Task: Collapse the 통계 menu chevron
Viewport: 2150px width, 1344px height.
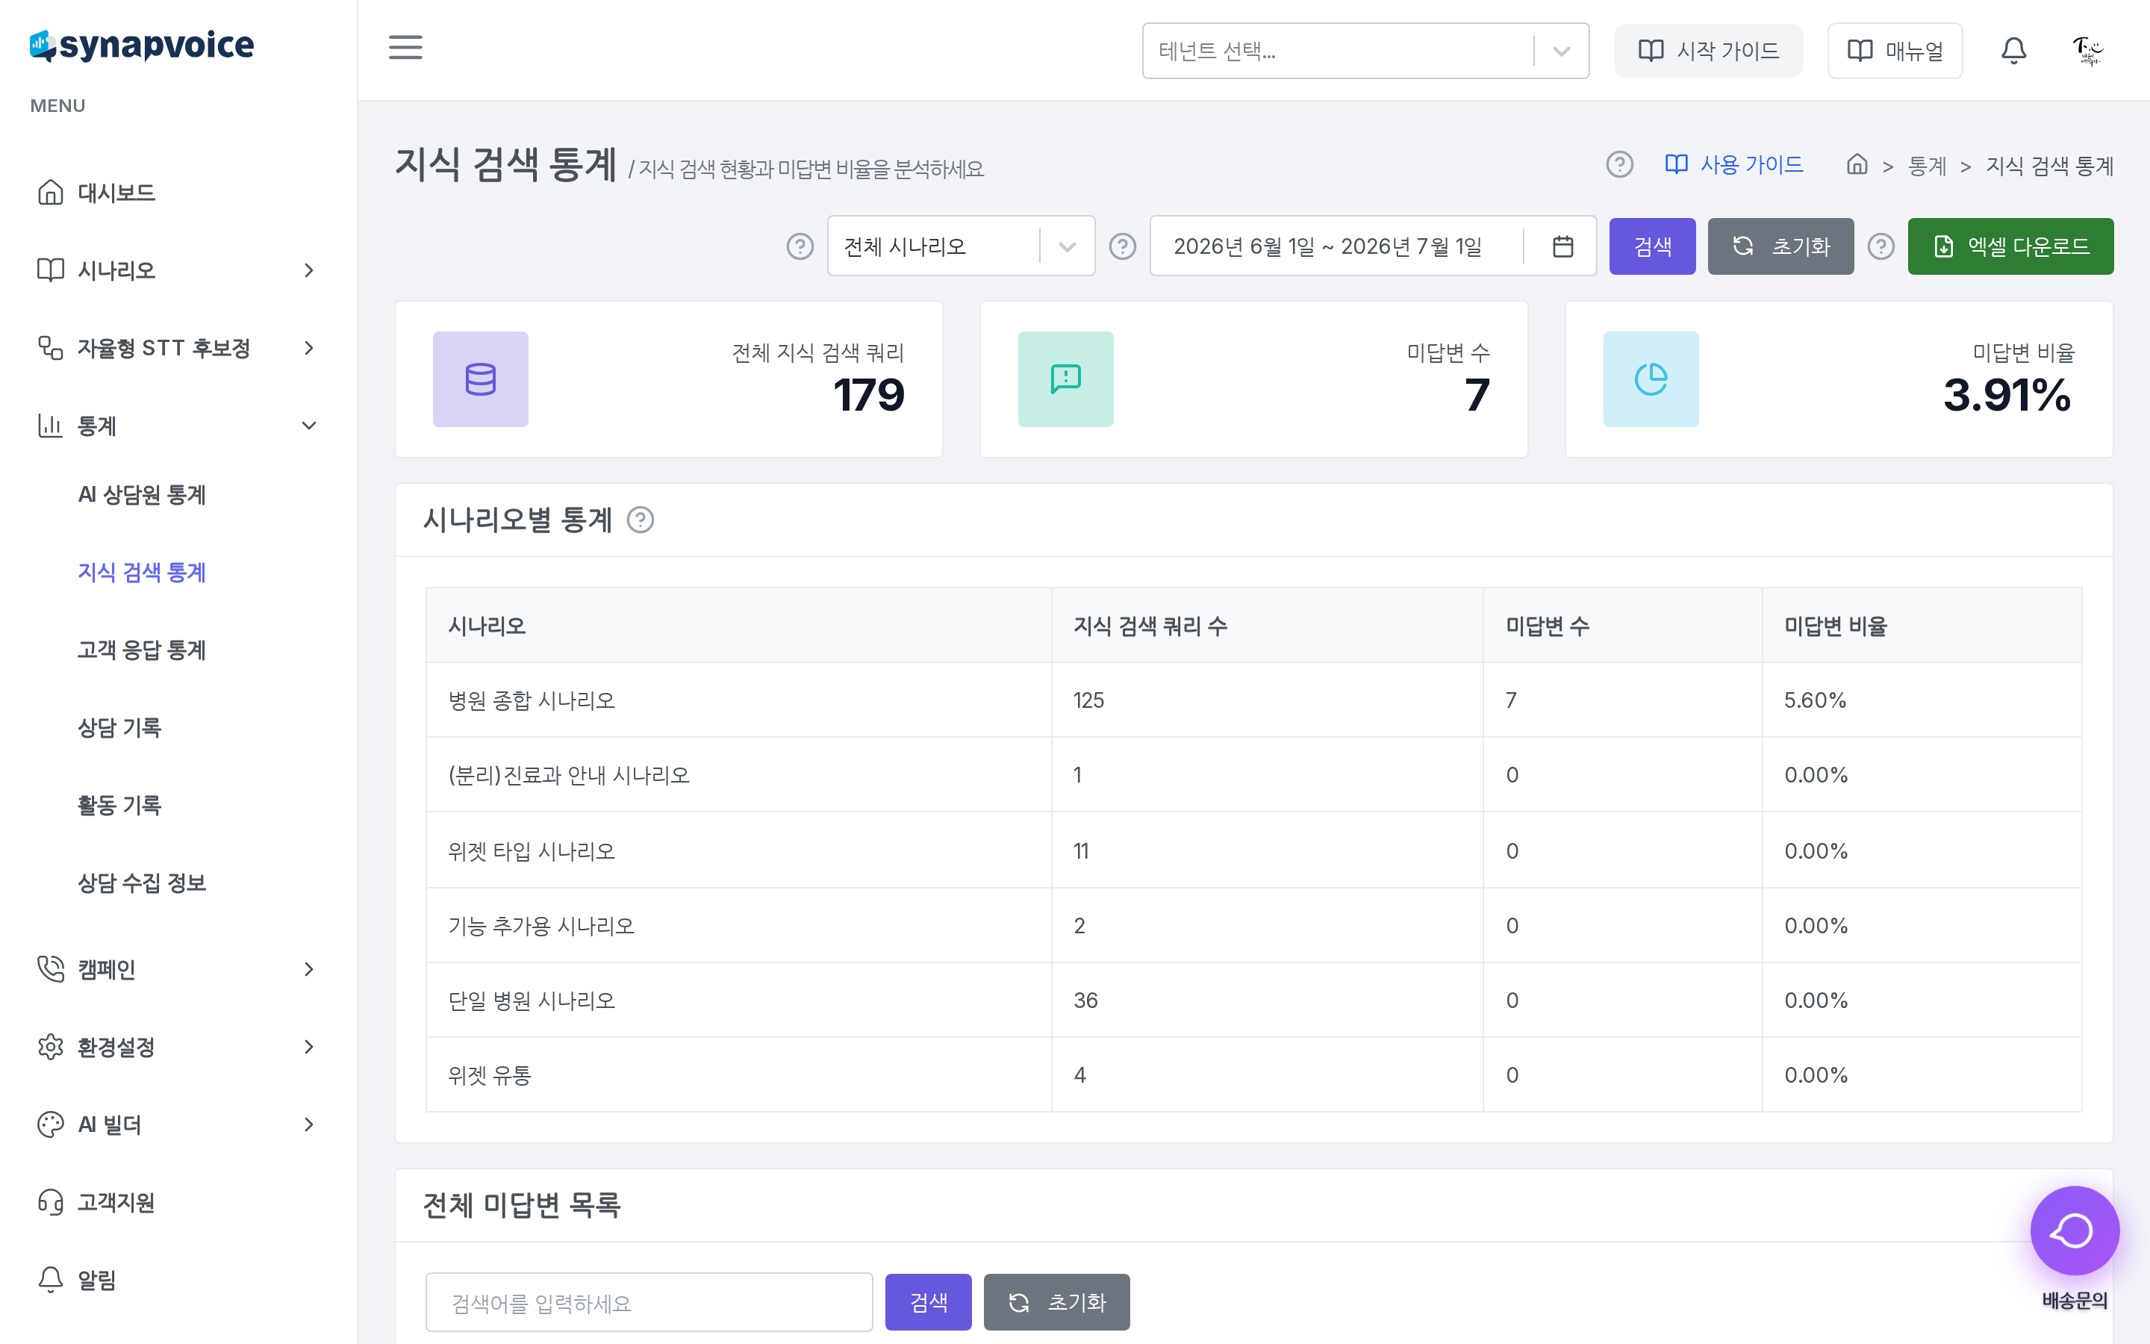Action: click(309, 426)
